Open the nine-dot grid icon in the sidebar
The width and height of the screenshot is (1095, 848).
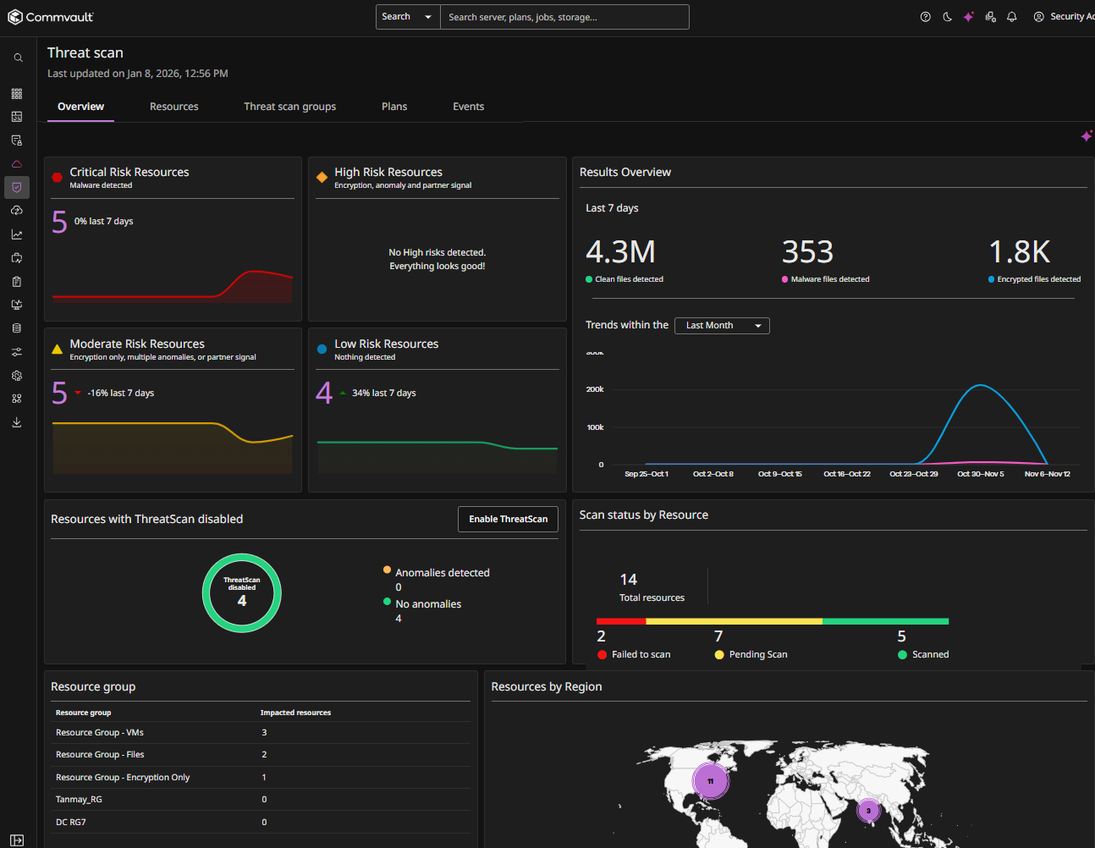(x=17, y=94)
